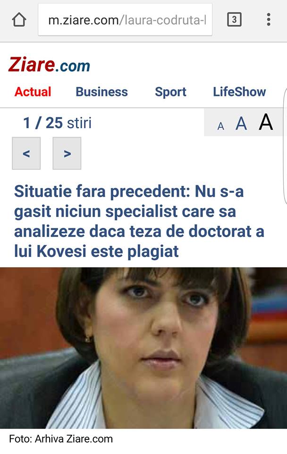Screen dimensions: 287x454
Task: Go to the next news story arrow
Action: tap(67, 153)
